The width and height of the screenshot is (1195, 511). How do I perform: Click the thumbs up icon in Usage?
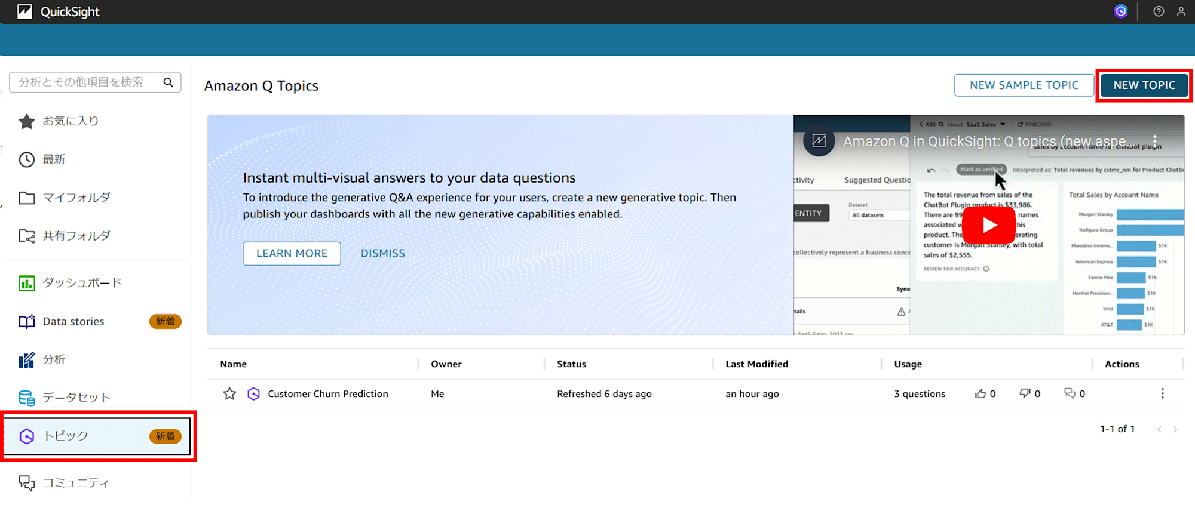point(980,394)
